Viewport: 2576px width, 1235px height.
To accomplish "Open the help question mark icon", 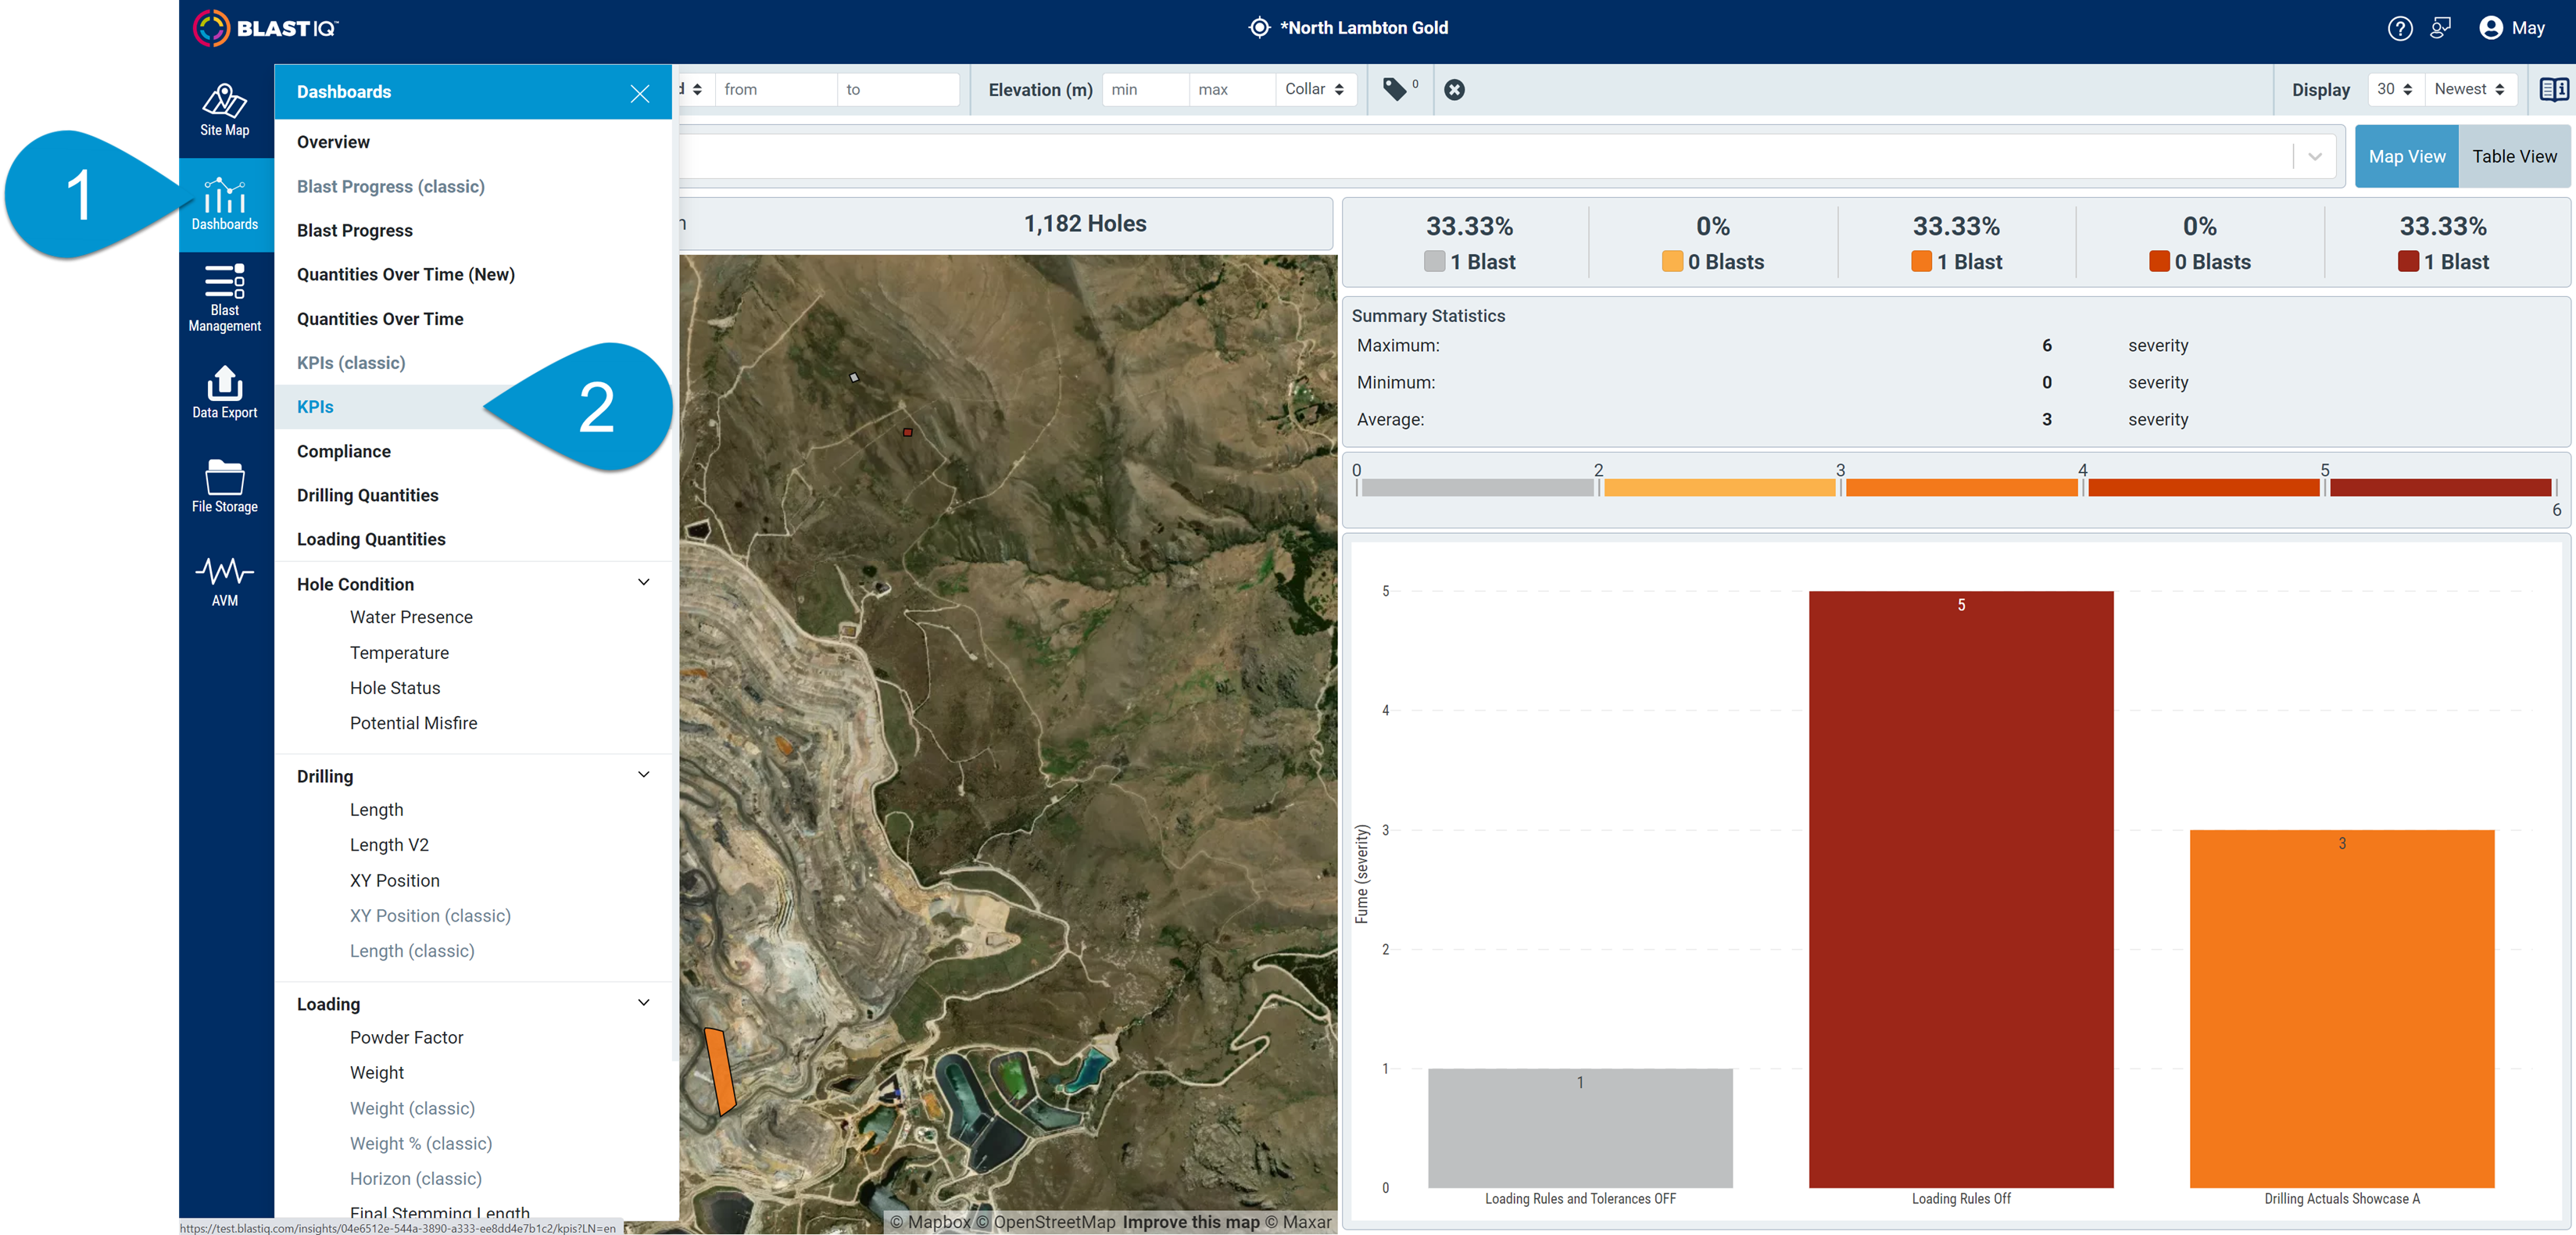I will click(2399, 28).
